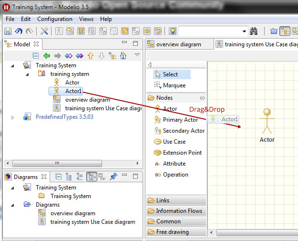Open the Help menu
Image resolution: width=298 pixels, height=241 pixels.
point(106,19)
